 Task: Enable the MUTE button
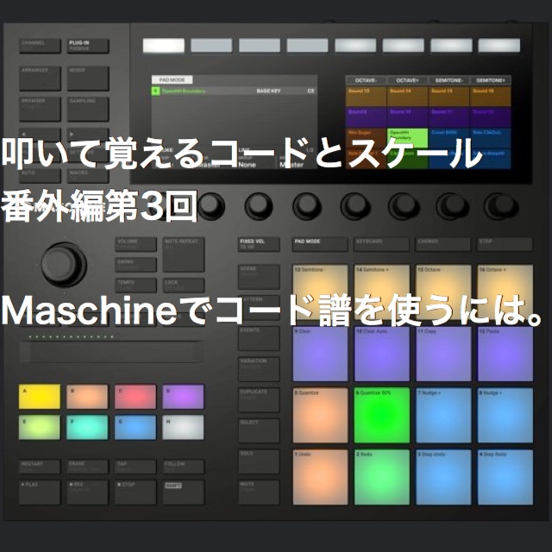click(259, 492)
